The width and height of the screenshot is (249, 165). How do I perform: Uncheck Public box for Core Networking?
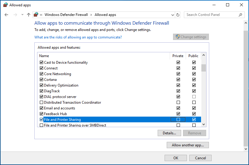pos(194,74)
